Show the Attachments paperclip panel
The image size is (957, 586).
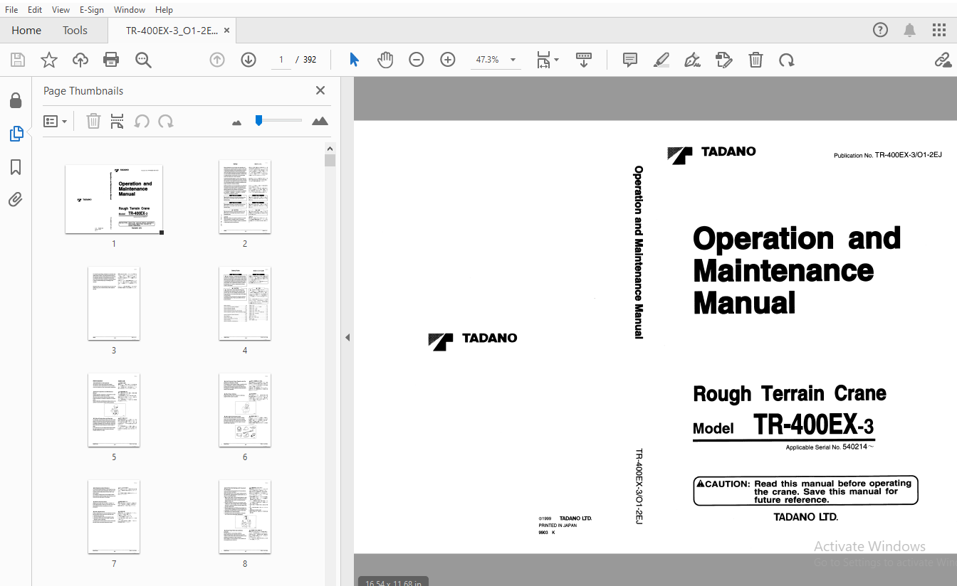[x=16, y=199]
